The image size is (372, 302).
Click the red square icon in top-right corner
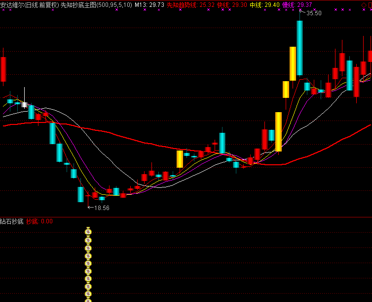(371, 4)
